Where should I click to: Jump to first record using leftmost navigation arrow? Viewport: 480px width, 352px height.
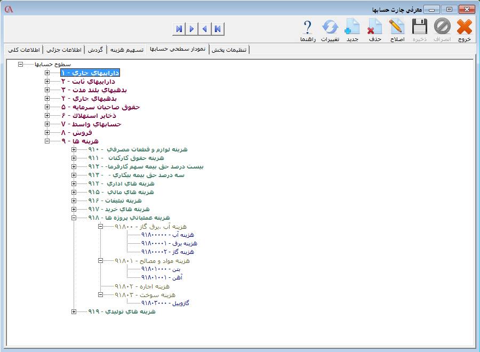point(179,29)
